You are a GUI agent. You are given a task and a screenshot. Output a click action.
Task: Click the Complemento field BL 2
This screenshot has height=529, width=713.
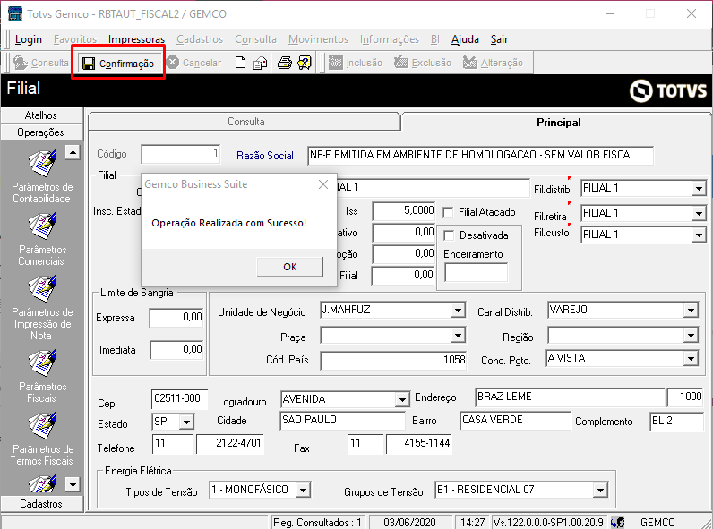(676, 422)
